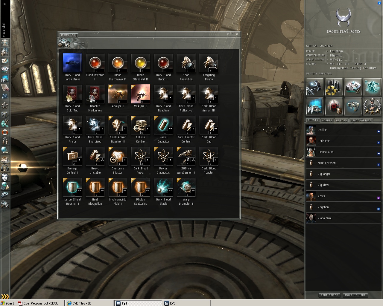Switch to EVE Files - IE taskbar window
This screenshot has height=306, width=383.
coord(89,303)
